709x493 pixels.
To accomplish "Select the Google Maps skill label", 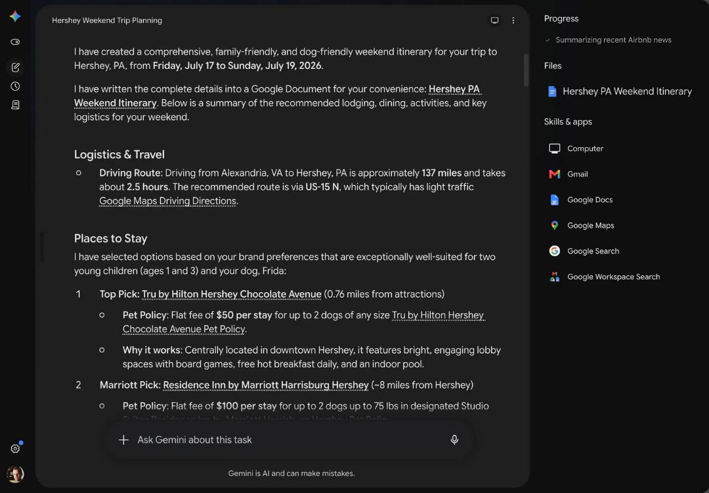I will click(591, 225).
